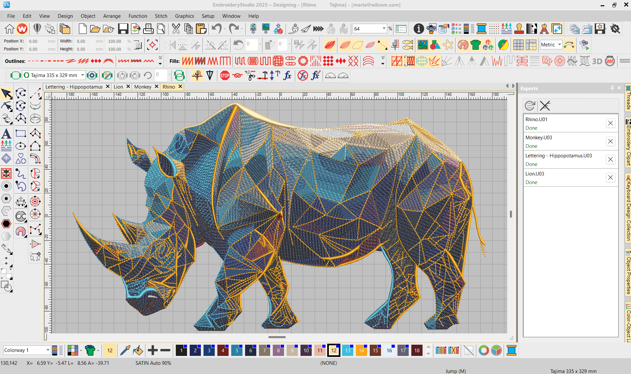Expand the Metric units dropdown
The width and height of the screenshot is (631, 374).
tap(559, 45)
